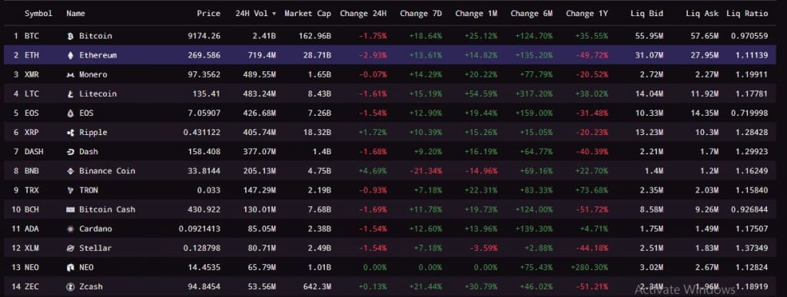Viewport: 787px width, 297px height.
Task: Open the Bitcoin Cash name link
Action: (107, 210)
